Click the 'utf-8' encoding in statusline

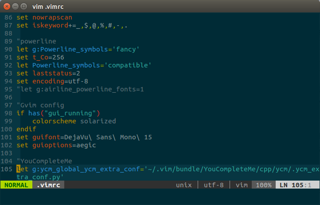click(x=214, y=185)
